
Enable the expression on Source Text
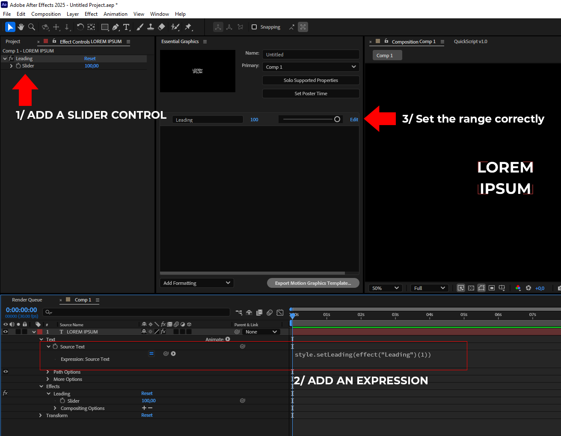pyautogui.click(x=151, y=353)
